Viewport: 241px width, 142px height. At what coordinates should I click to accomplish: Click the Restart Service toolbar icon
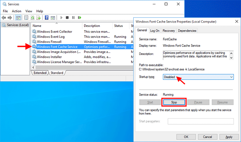tap(79, 17)
